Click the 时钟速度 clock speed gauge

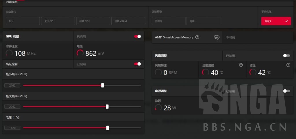pyautogui.click(x=9, y=53)
